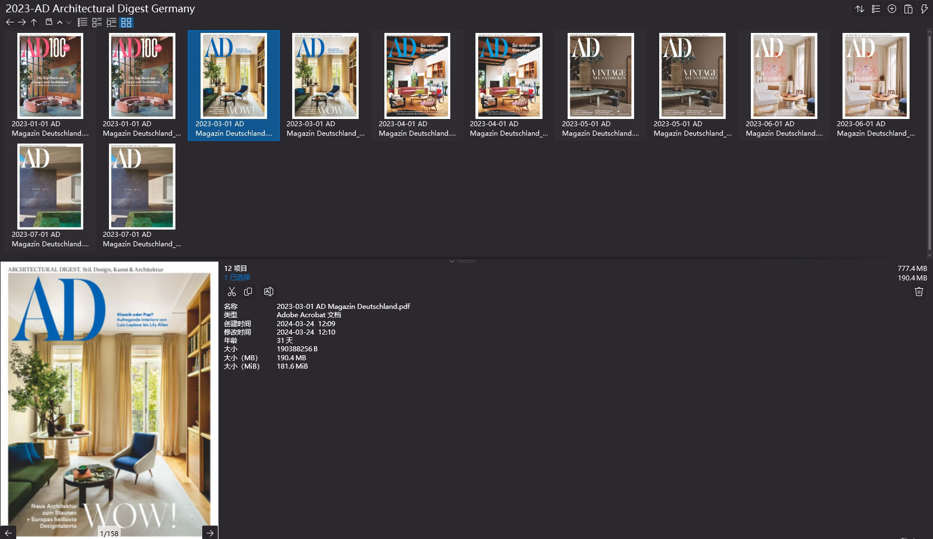Click the '12 项目' item count

point(236,269)
